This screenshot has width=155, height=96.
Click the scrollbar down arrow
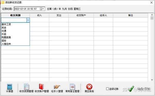coord(152,80)
